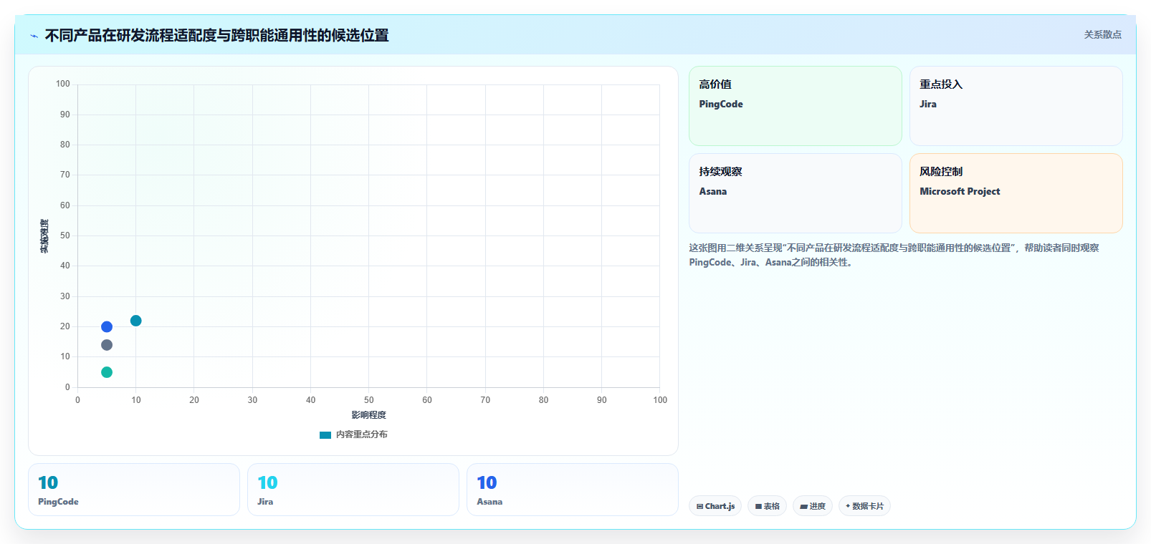Click the 内容重点分布 legend label
This screenshot has width=1151, height=544.
pyautogui.click(x=362, y=434)
